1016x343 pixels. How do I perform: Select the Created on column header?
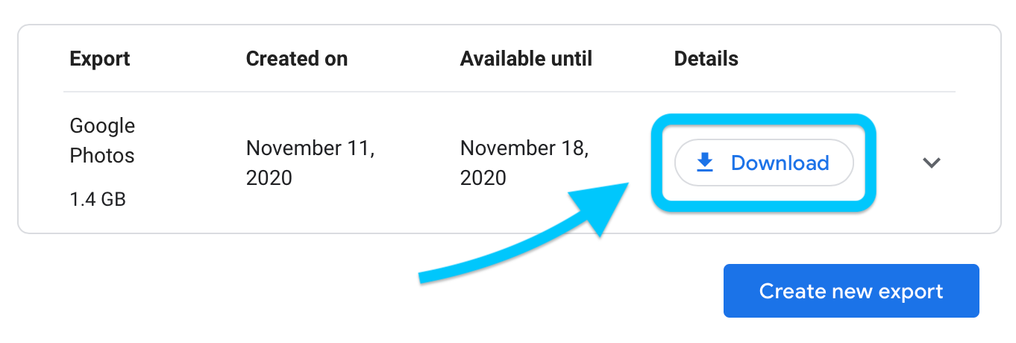click(297, 59)
